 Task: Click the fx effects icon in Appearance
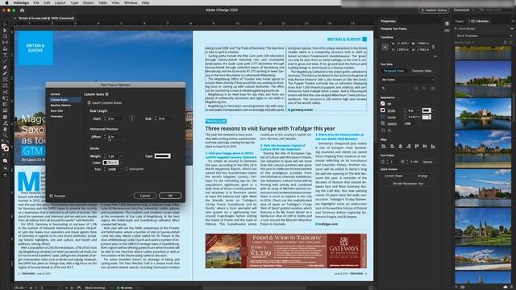(x=389, y=130)
